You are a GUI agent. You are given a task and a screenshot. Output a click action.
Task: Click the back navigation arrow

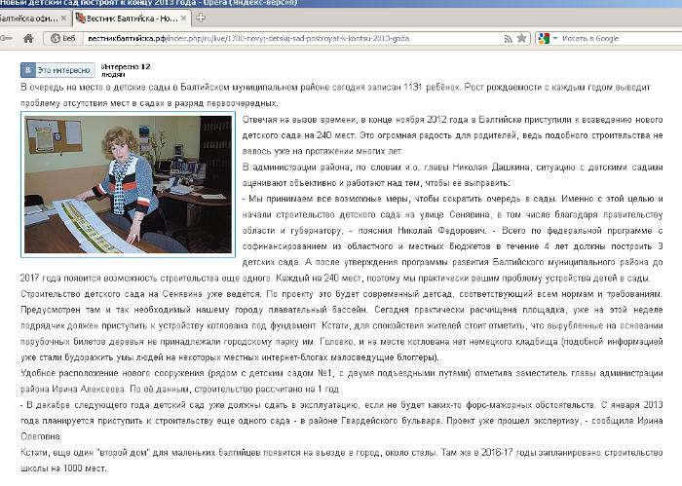pyautogui.click(x=8, y=38)
